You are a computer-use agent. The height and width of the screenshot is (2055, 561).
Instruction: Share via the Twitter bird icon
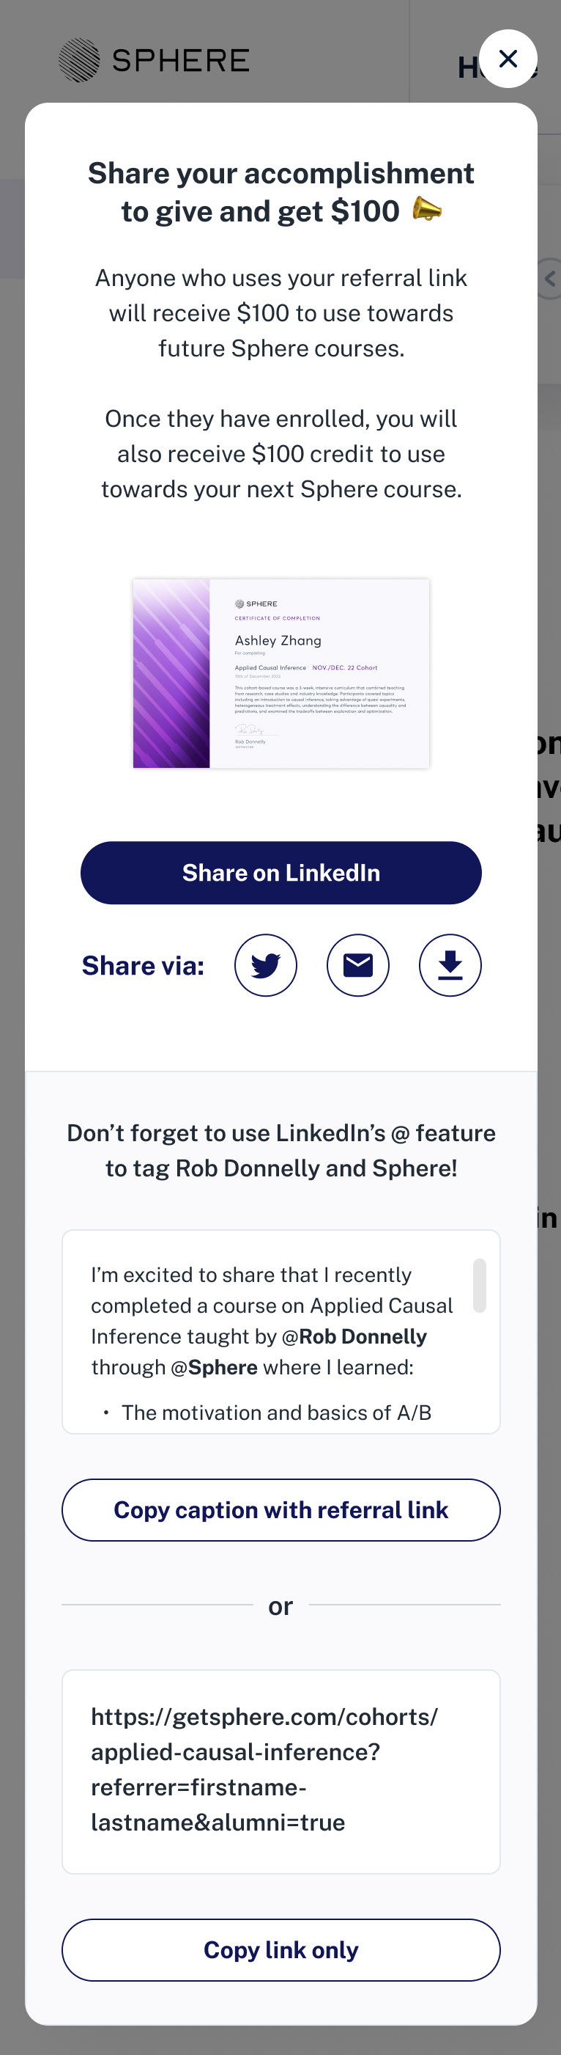pos(265,965)
